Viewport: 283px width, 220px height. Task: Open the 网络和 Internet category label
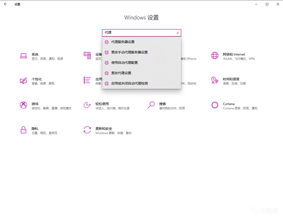point(234,54)
